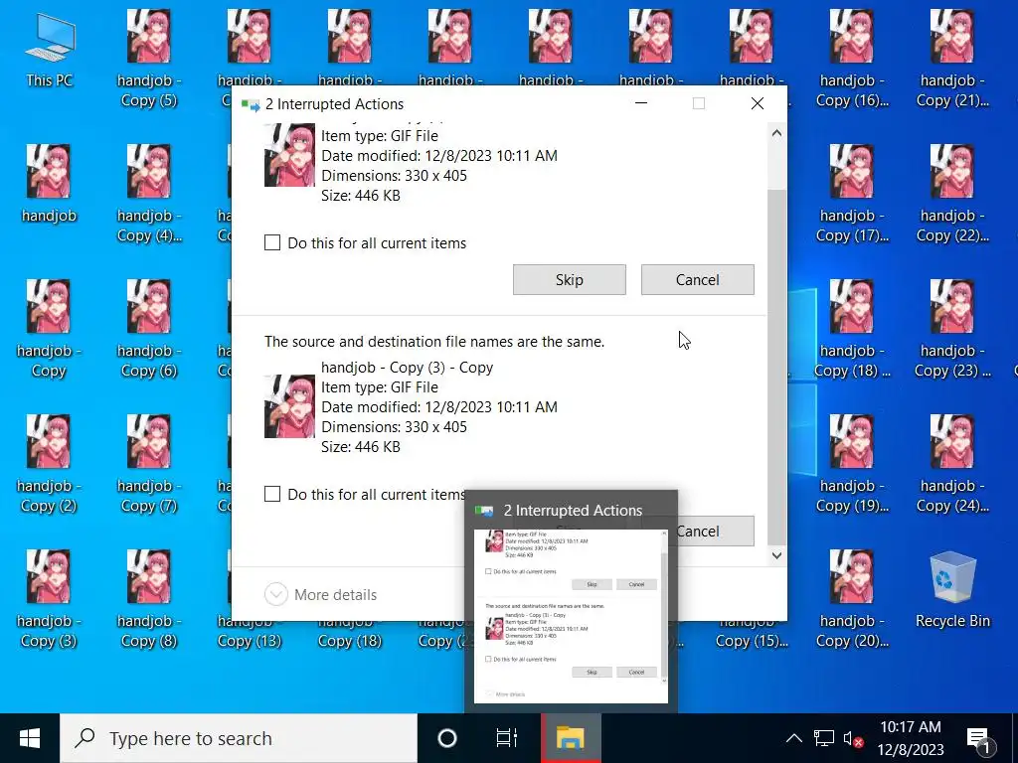Click the muted volume tray icon

click(x=853, y=738)
